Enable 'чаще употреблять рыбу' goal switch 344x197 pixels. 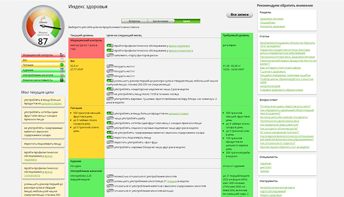[110, 118]
